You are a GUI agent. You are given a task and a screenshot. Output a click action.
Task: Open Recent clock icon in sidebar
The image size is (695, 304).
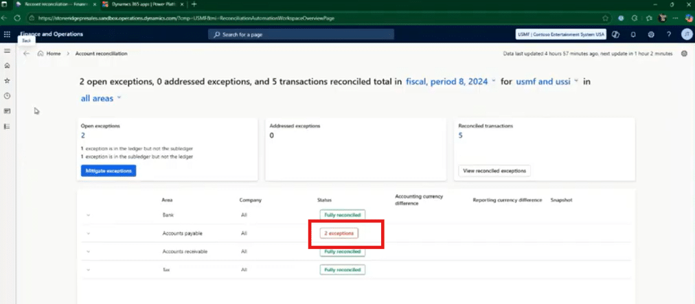(7, 96)
